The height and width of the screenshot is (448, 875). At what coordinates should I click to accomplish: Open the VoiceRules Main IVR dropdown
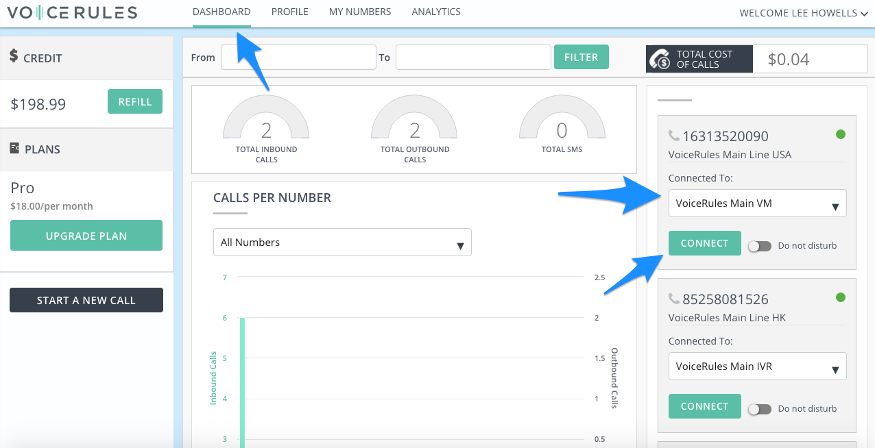[757, 366]
